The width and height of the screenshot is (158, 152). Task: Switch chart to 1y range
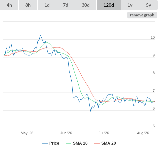click(130, 5)
